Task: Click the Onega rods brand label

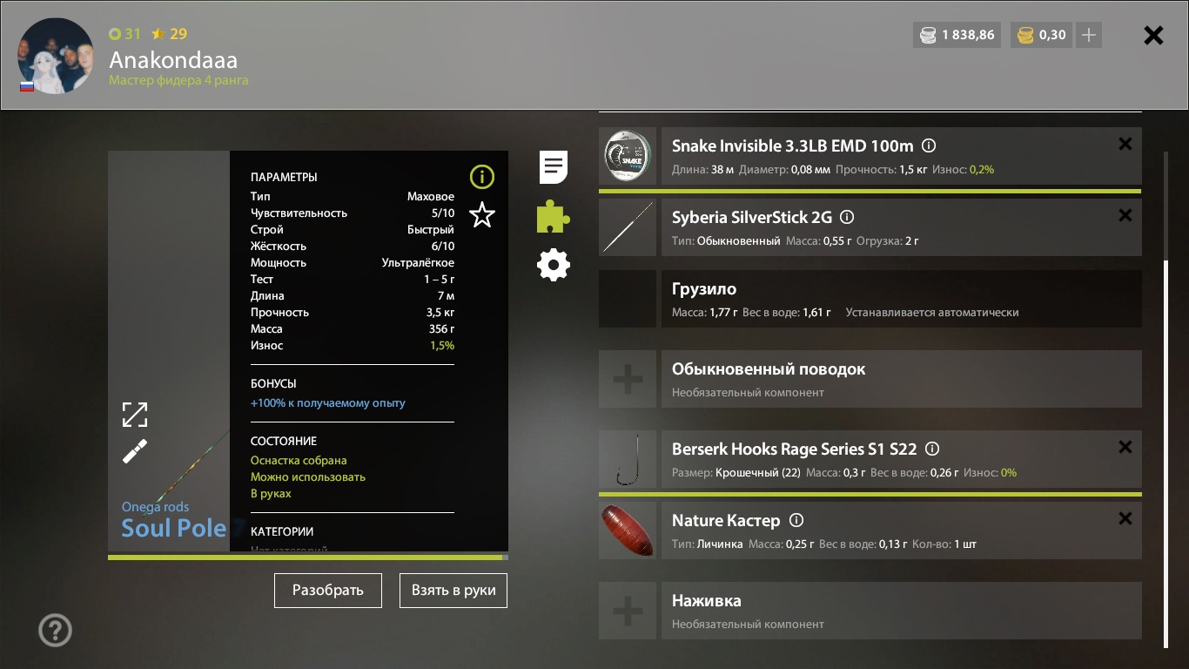Action: [155, 507]
